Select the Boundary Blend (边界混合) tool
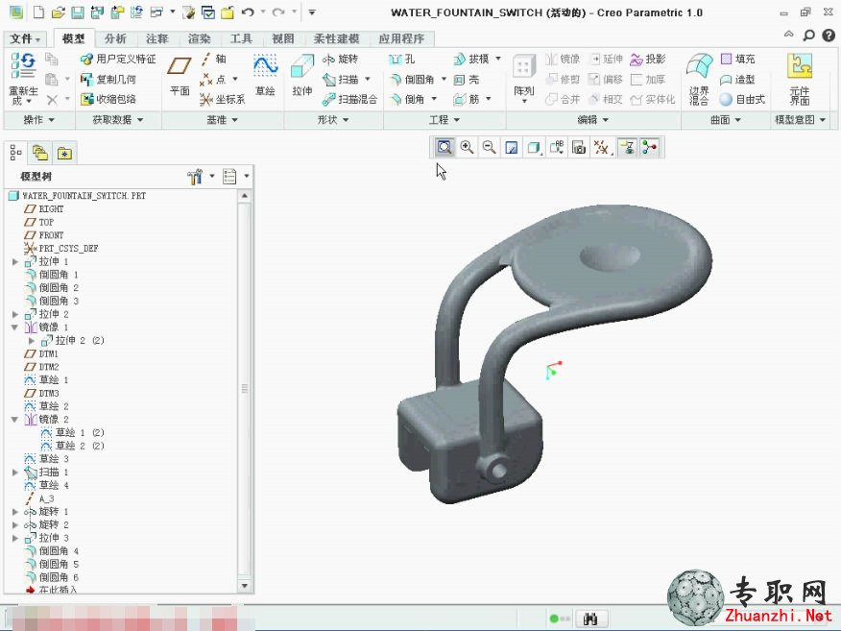The width and height of the screenshot is (841, 631). point(700,79)
